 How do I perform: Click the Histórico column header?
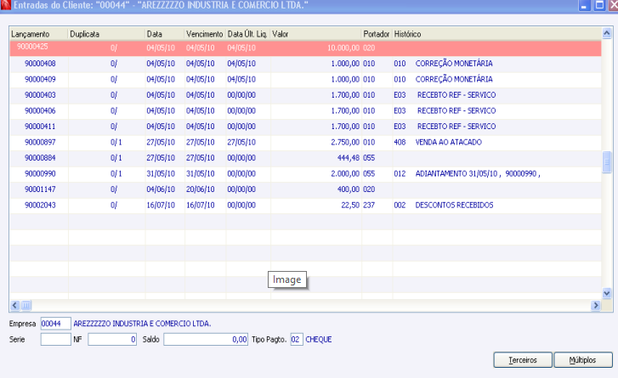click(496, 34)
